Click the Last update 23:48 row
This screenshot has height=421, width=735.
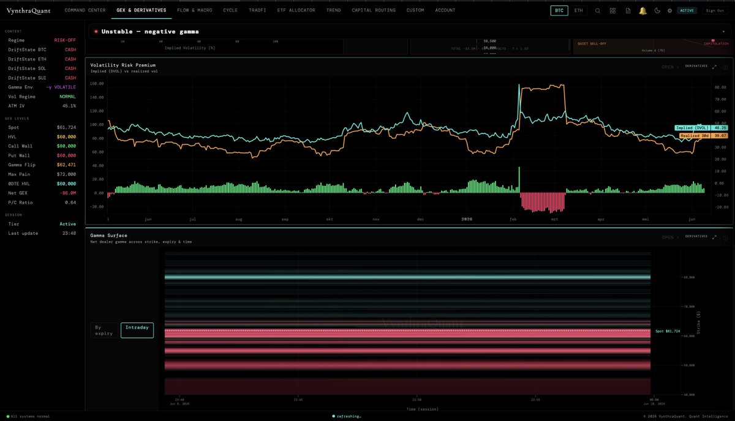42,233
